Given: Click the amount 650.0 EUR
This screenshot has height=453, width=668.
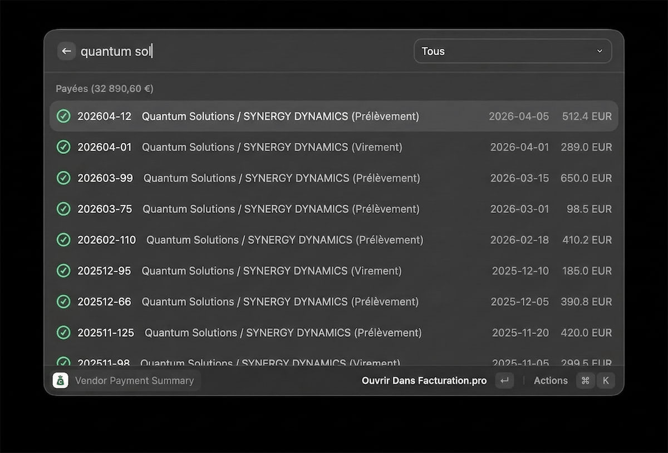Looking at the screenshot, I should (587, 178).
